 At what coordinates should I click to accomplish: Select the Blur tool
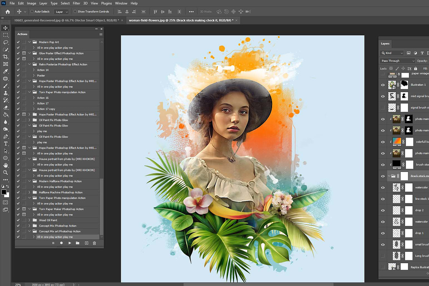pos(5,122)
